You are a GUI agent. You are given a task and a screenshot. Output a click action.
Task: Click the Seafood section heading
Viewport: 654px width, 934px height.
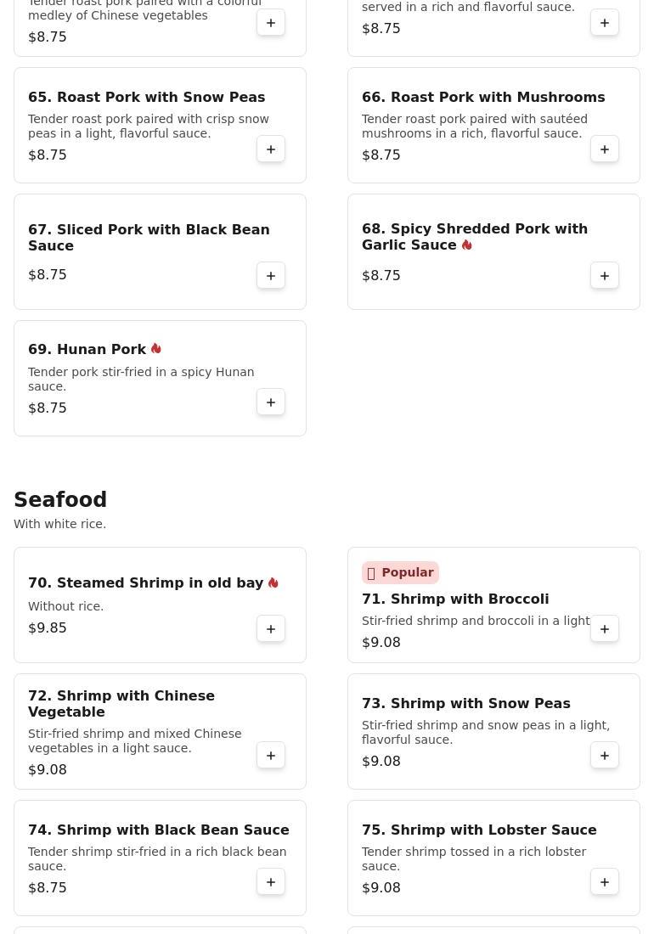(60, 499)
